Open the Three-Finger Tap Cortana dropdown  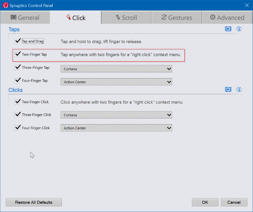[x=116, y=69]
